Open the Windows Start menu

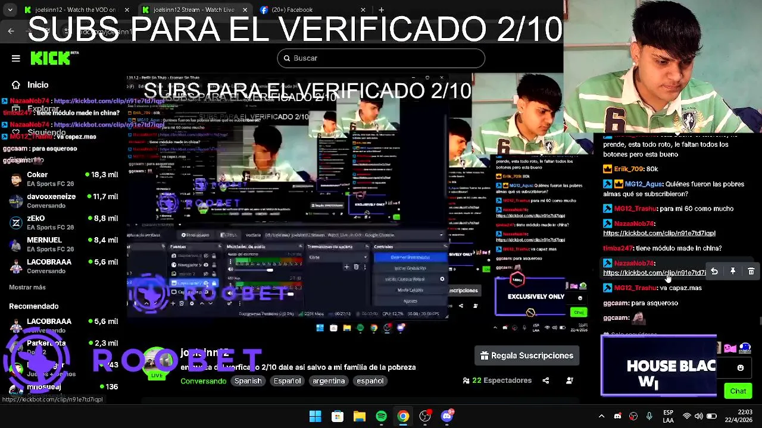[x=316, y=417]
